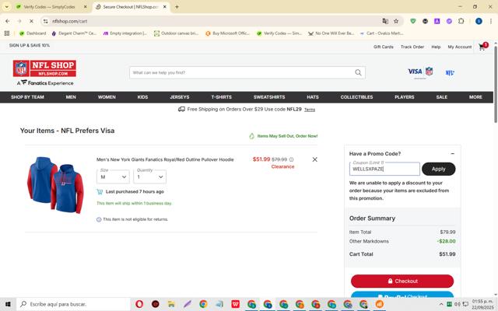Viewport: 498px width, 311px height.
Task: Click the small NFL logo at right of header
Action: tap(450, 72)
